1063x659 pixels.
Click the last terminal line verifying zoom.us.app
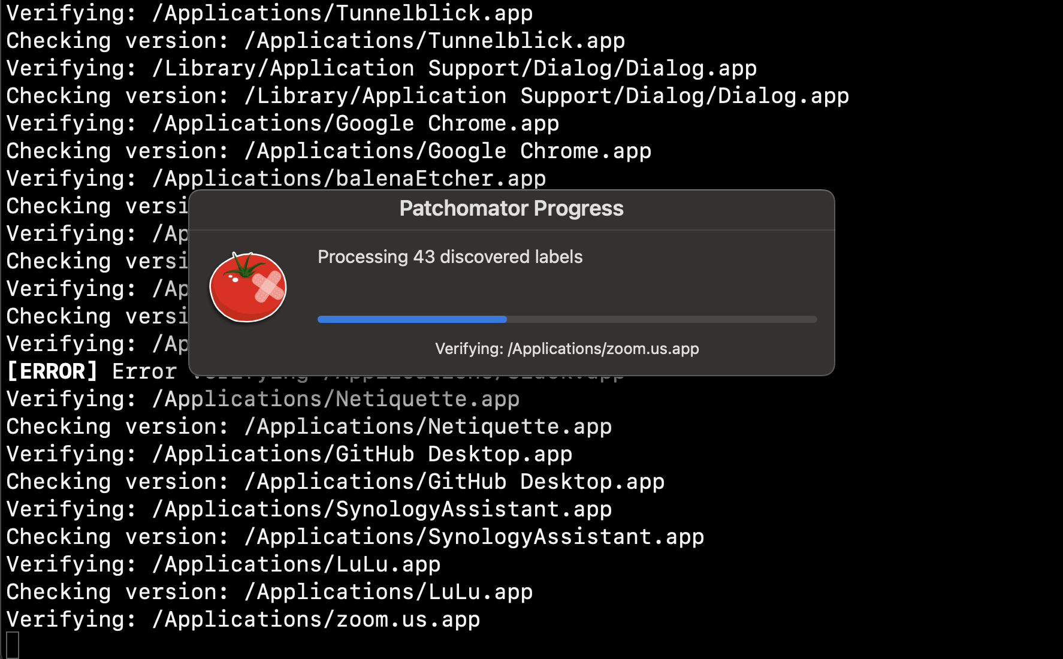(243, 619)
